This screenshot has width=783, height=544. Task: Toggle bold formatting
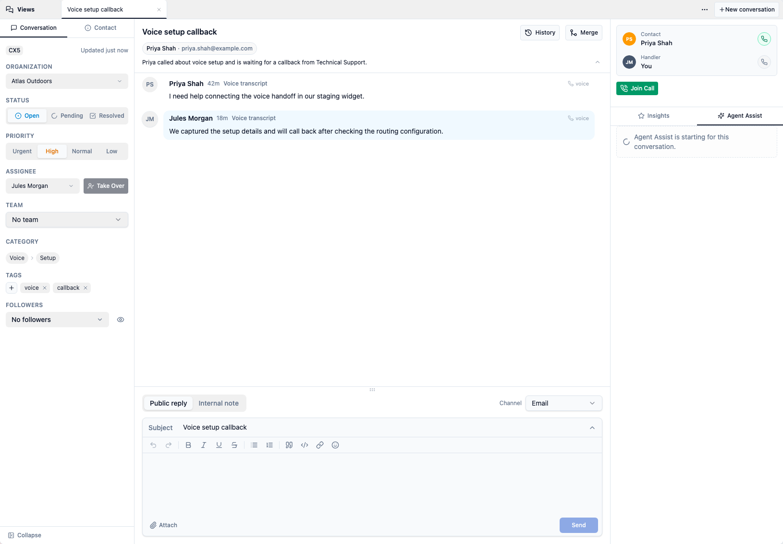(x=188, y=445)
